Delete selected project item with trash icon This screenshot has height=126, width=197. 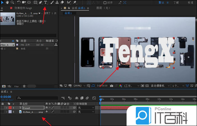(x=24, y=86)
